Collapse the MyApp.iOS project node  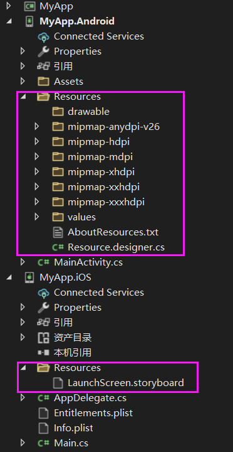pos(9,277)
